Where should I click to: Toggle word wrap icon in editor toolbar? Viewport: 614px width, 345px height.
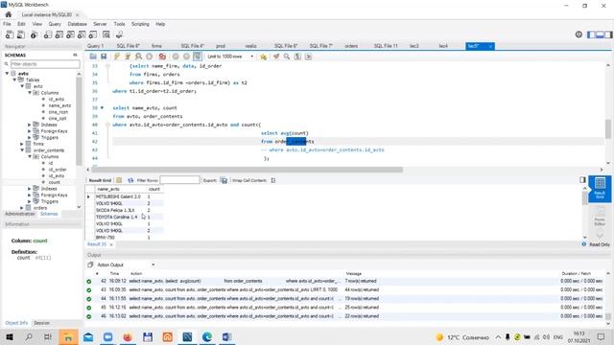click(x=309, y=57)
